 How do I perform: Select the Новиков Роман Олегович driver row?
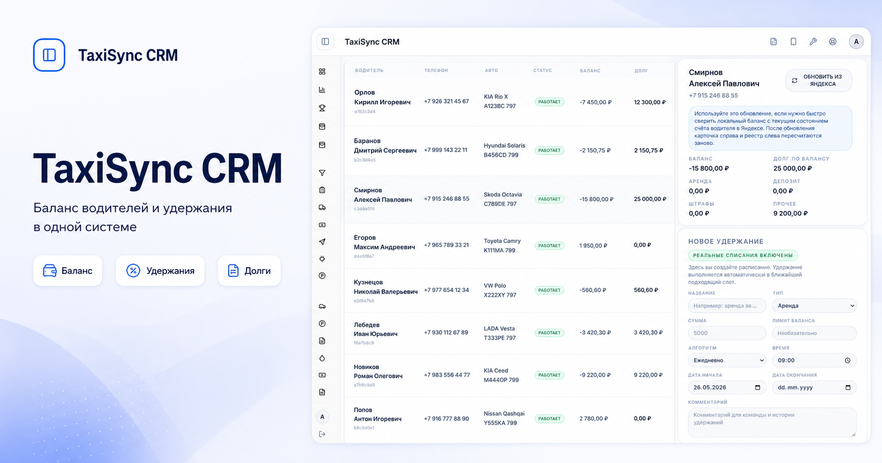point(510,375)
